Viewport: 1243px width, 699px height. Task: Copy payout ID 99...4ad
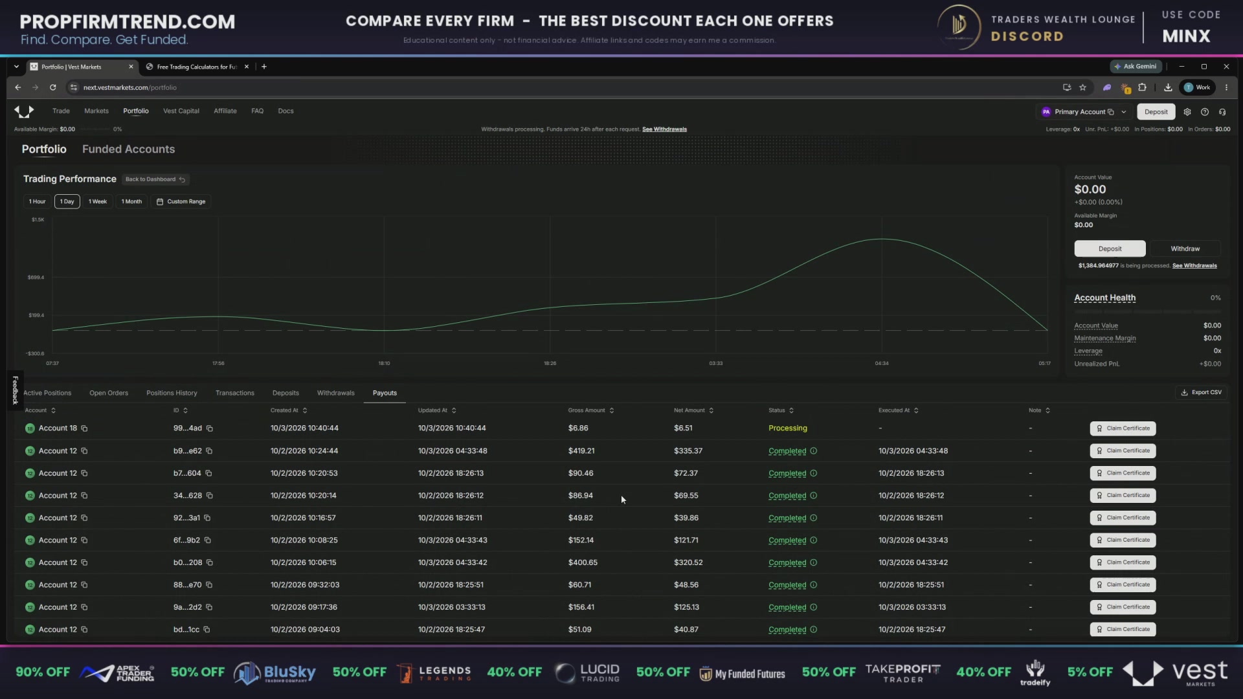[x=209, y=428]
